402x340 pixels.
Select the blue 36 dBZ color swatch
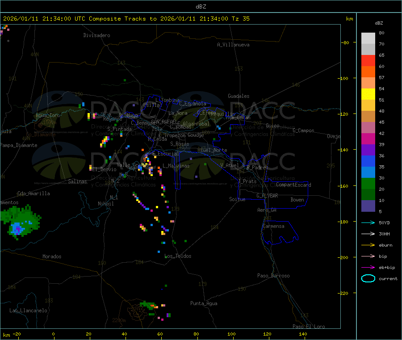pyautogui.click(x=368, y=161)
